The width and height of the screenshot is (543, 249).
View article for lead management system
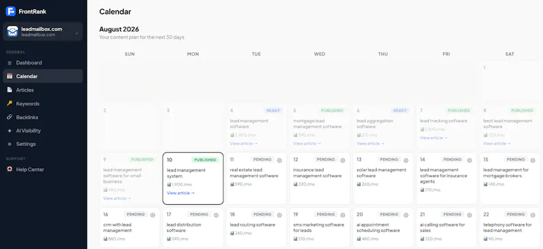tap(181, 193)
